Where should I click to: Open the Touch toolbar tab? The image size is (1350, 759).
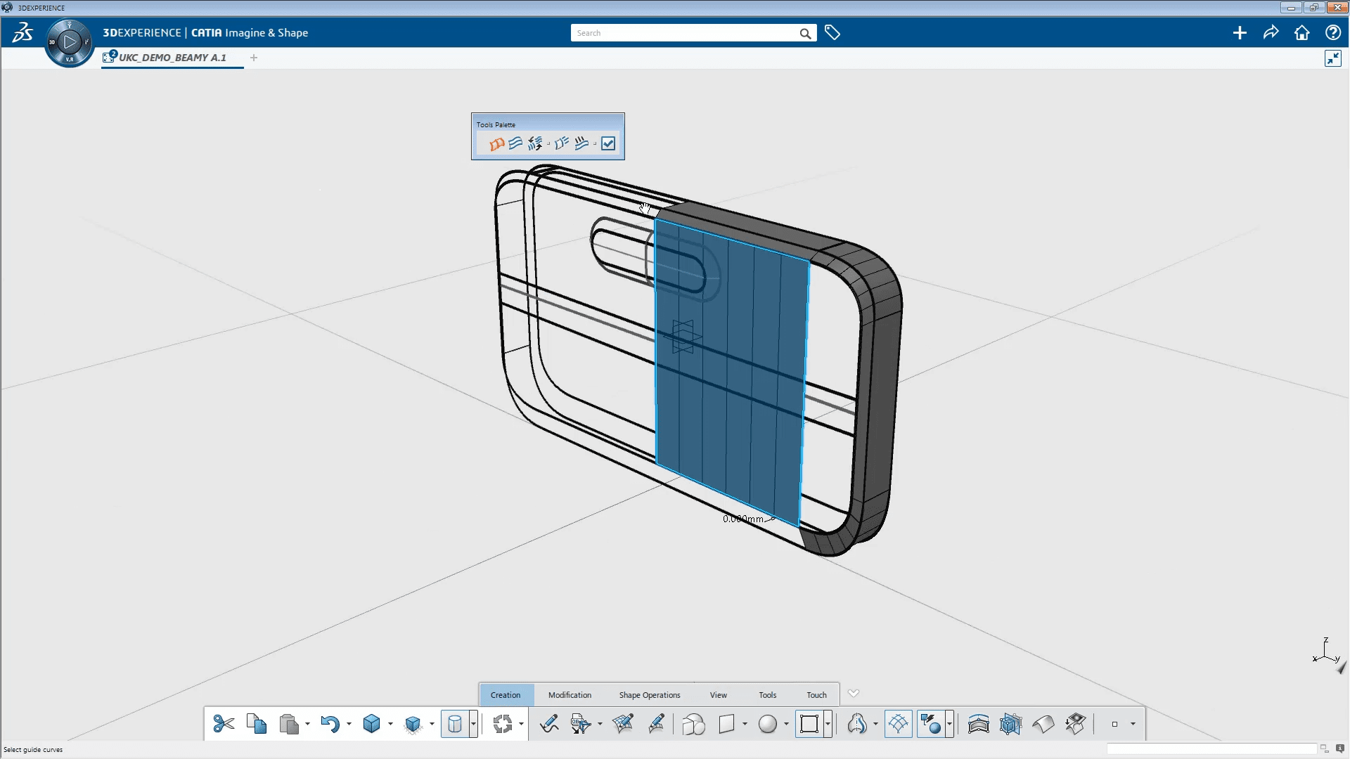(x=815, y=694)
